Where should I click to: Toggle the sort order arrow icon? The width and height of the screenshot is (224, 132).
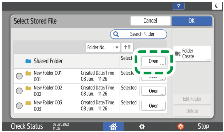(127, 48)
